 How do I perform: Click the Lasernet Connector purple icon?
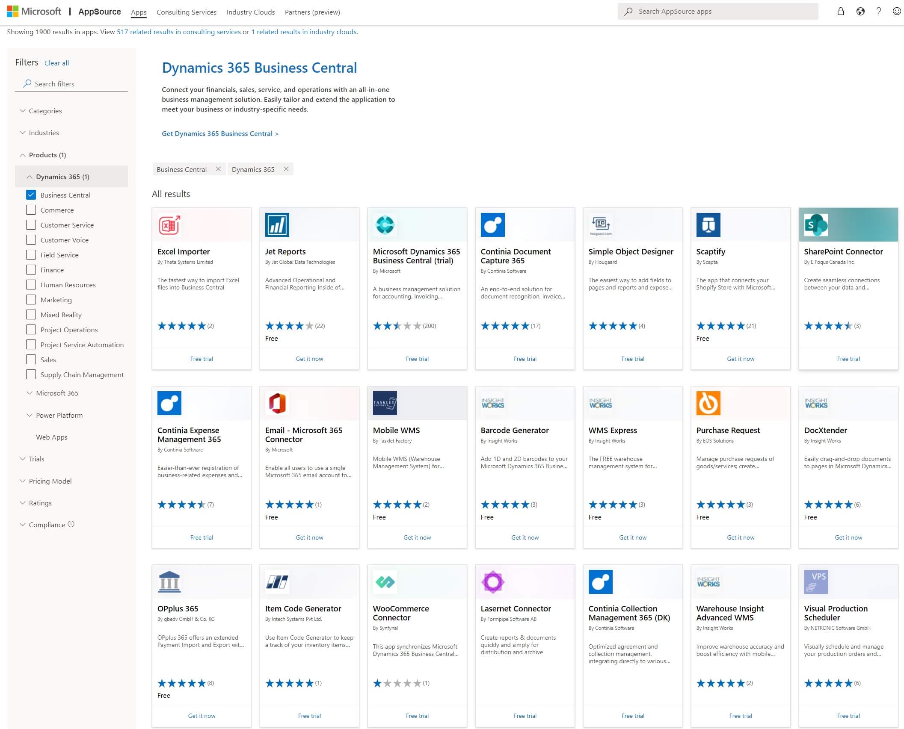(493, 581)
